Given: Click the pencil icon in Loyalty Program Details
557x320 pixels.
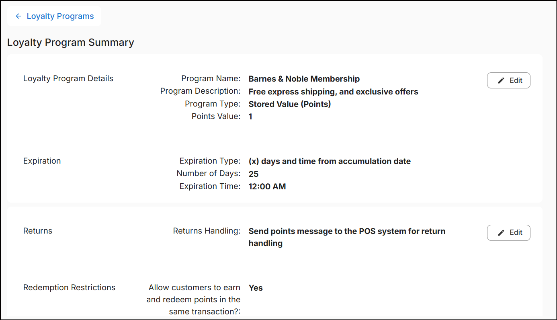Looking at the screenshot, I should 501,80.
